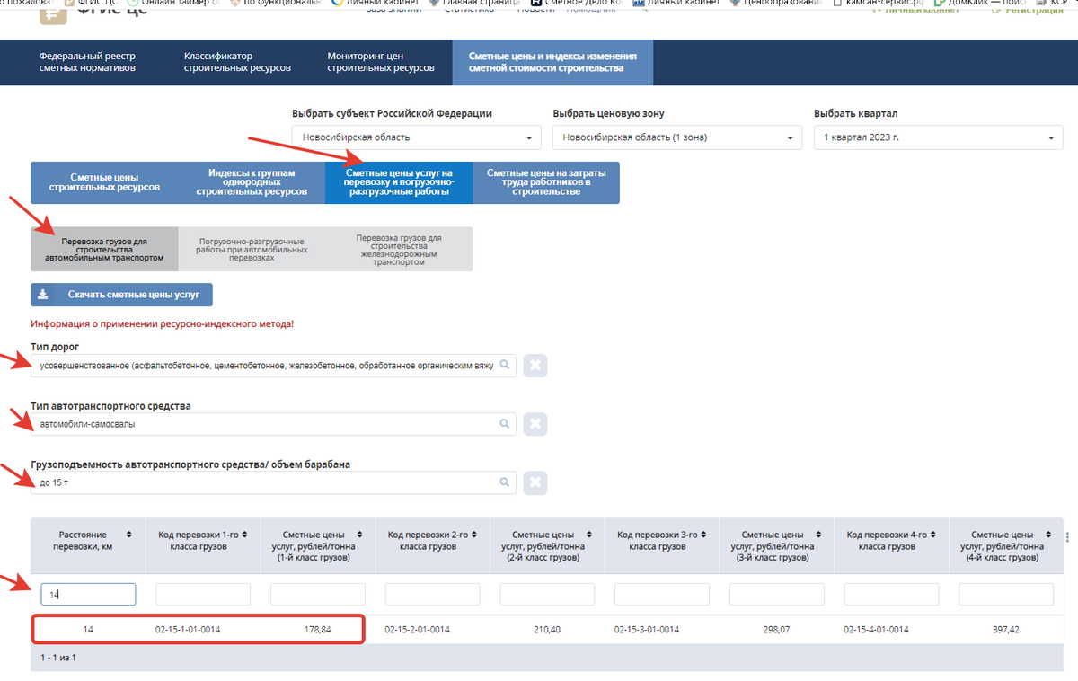
Task: Sort 3-й класс грузов price column arrows
Action: [x=818, y=534]
